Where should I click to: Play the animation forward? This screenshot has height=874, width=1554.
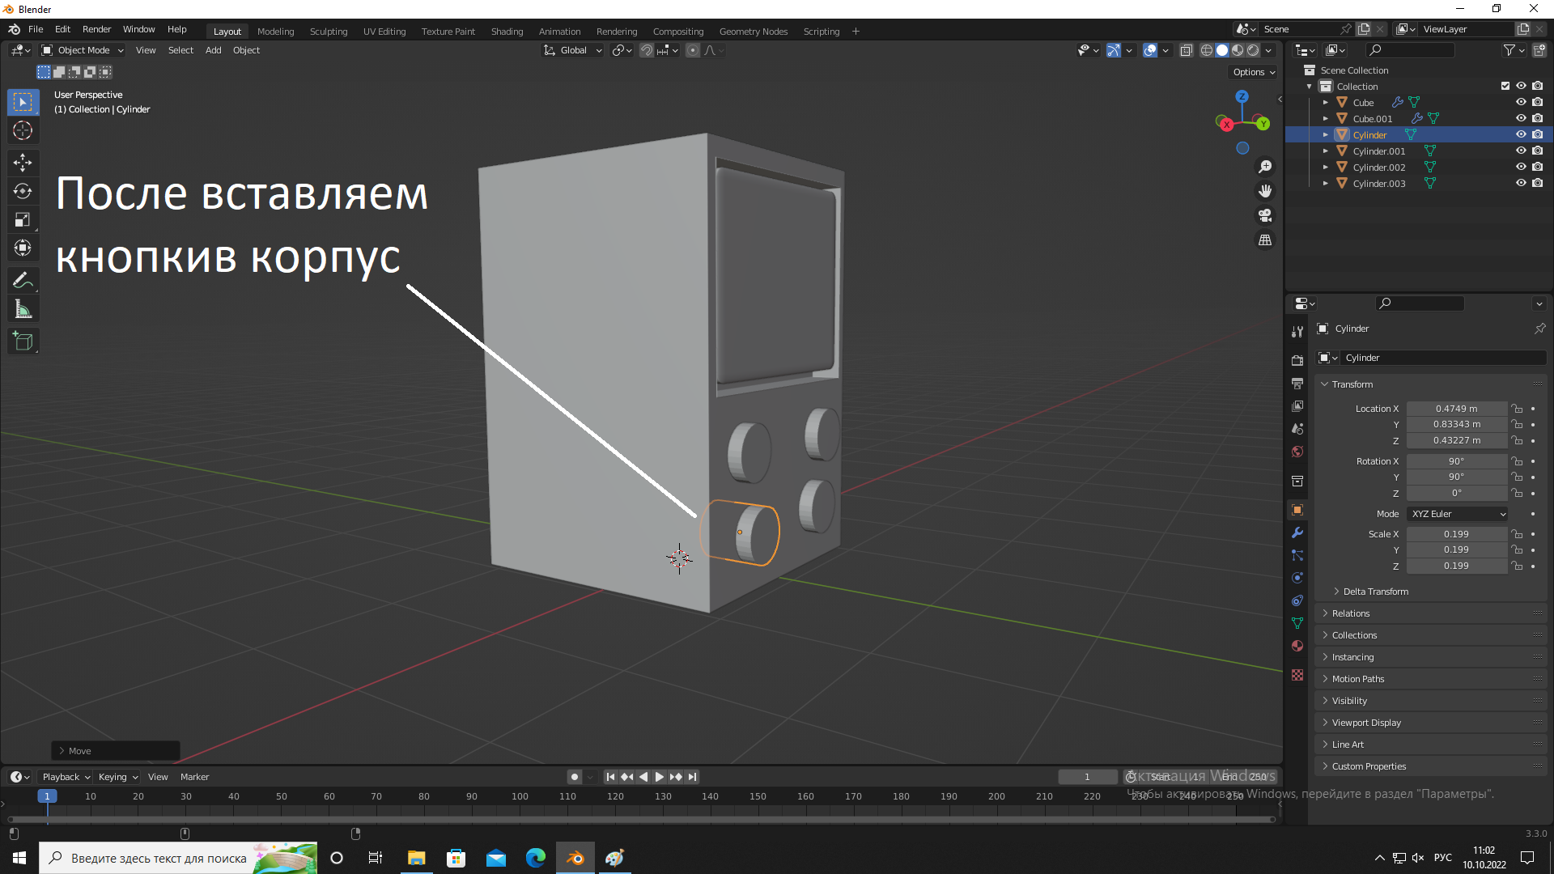pyautogui.click(x=659, y=777)
